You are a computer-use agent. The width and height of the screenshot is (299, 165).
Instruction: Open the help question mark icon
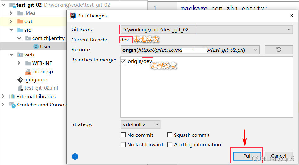tap(75, 156)
